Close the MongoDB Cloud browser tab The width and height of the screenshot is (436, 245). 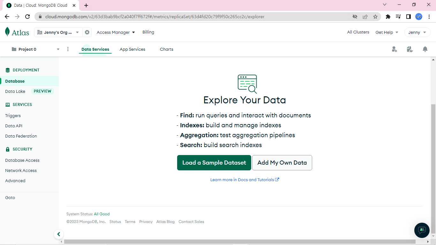coord(74,5)
